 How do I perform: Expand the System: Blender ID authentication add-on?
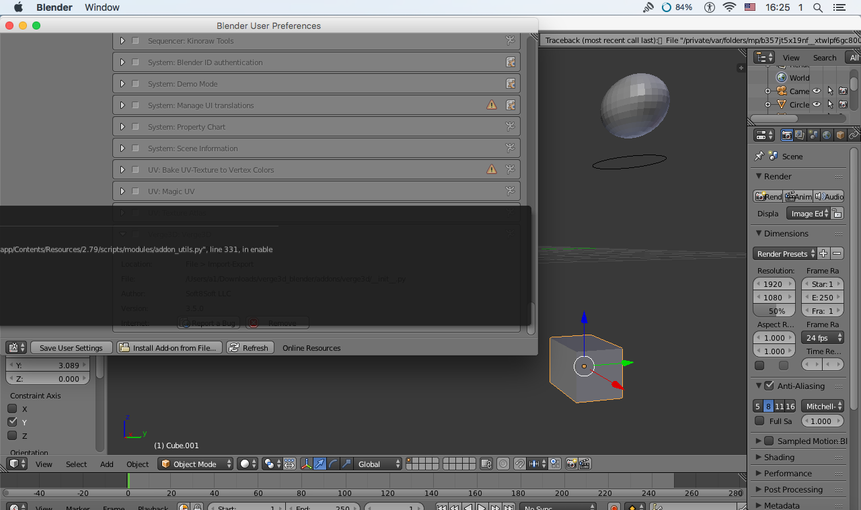122,62
